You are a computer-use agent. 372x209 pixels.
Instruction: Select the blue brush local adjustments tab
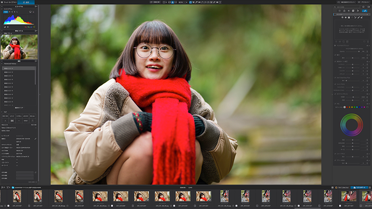(365, 11)
